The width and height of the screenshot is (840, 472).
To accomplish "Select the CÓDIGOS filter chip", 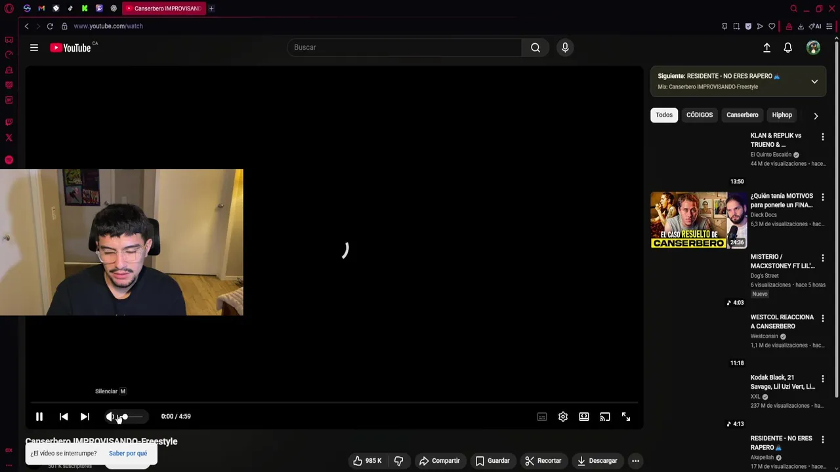I will coord(700,115).
